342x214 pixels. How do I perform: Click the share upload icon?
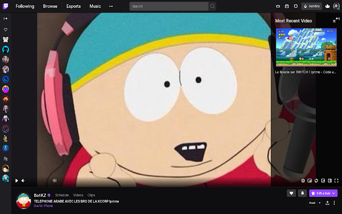[x=328, y=203]
